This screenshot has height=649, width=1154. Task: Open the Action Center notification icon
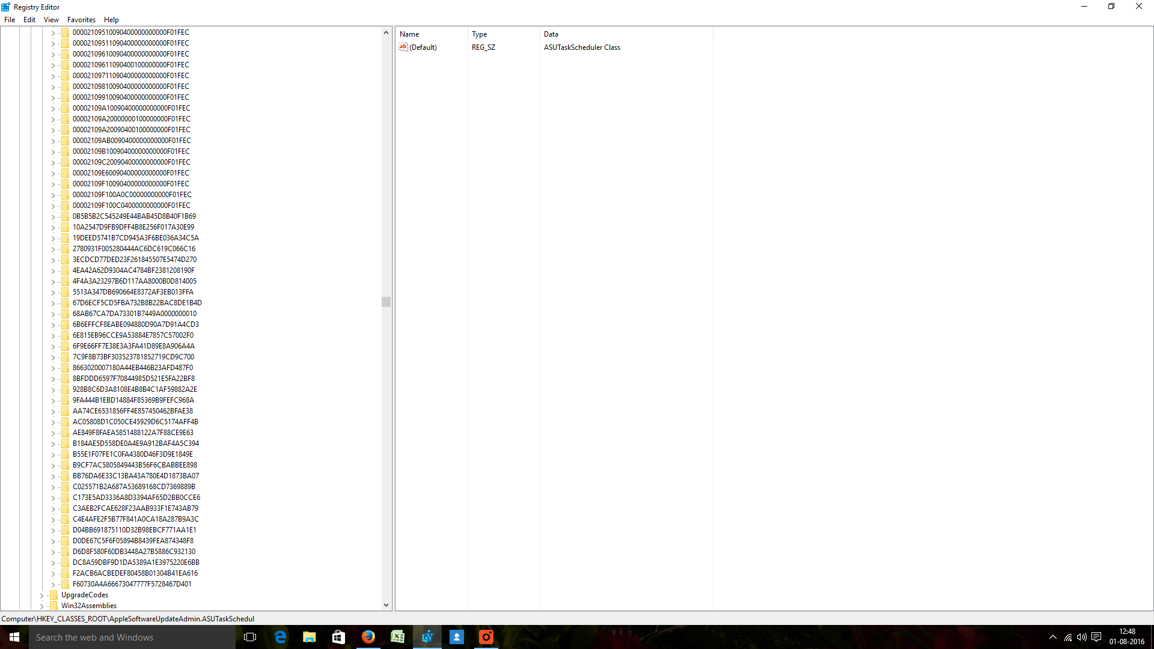1096,637
